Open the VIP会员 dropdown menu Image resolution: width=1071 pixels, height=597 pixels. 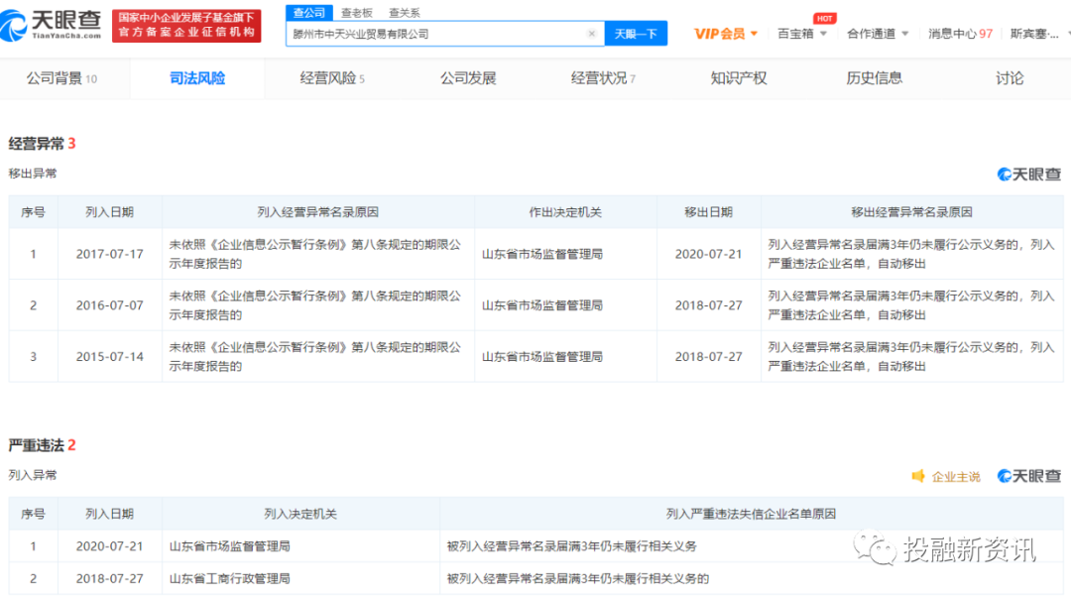pyautogui.click(x=725, y=33)
